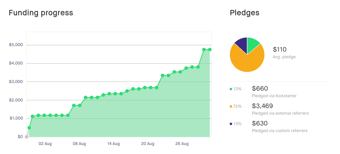
Task: Click the first green data point near $500
Action: pyautogui.click(x=29, y=128)
